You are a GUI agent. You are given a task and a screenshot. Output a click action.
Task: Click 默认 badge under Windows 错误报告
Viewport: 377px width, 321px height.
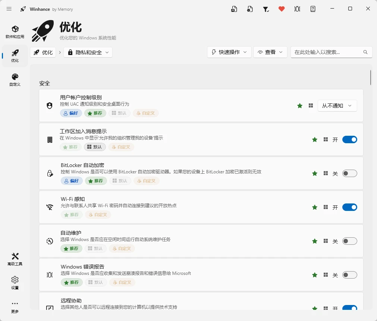pyautogui.click(x=96, y=282)
